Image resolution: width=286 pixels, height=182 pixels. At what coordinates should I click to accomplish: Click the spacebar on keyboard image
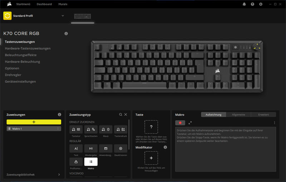coord(144,85)
